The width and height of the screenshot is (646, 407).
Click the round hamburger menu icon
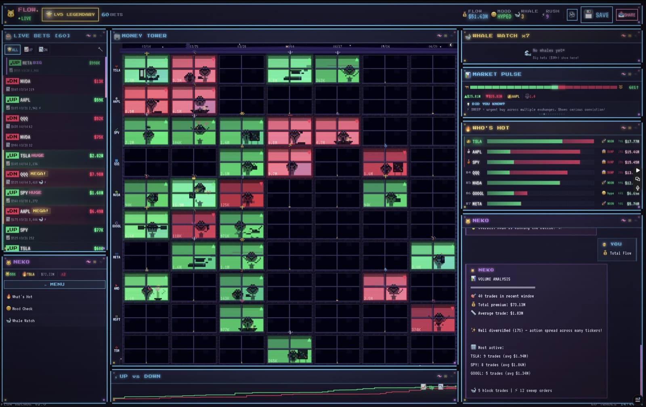[x=637, y=400]
